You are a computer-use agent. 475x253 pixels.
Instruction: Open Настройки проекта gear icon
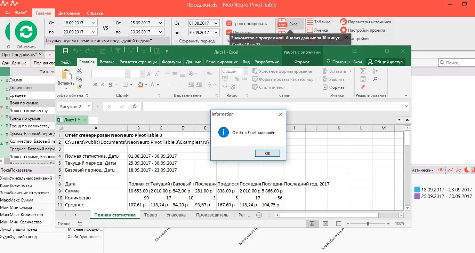point(343,30)
